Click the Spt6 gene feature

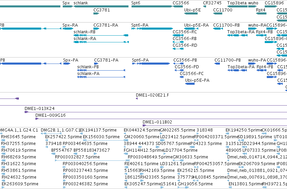[152, 6]
